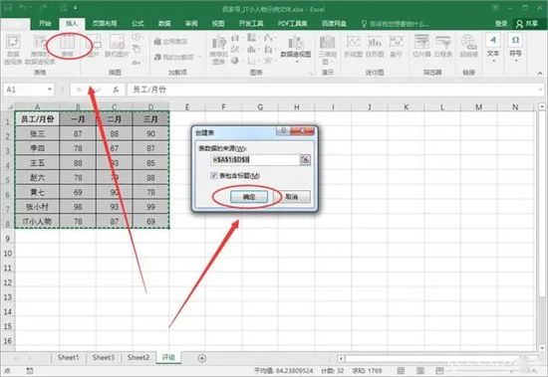This screenshot has height=377, width=548.
Task: Click the range selector icon in dialog
Action: pyautogui.click(x=305, y=160)
